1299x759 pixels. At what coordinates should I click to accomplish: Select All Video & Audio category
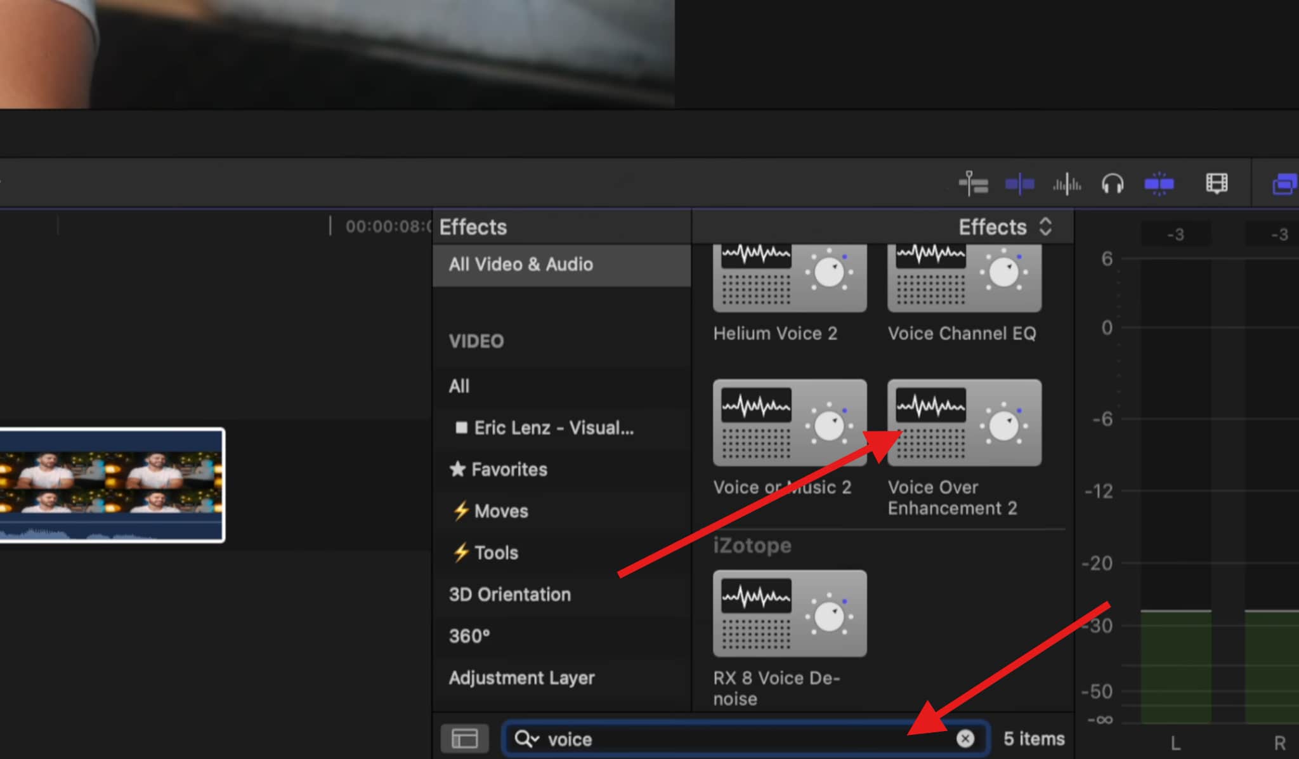pos(521,265)
